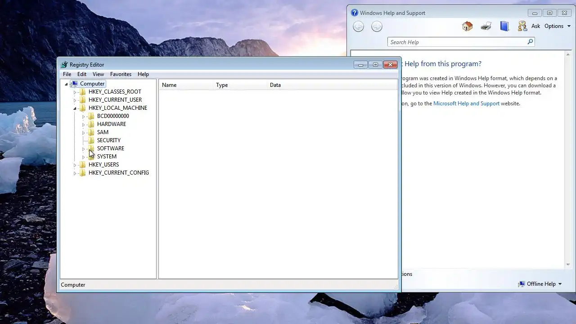Go to Help and Support home icon

[468, 26]
